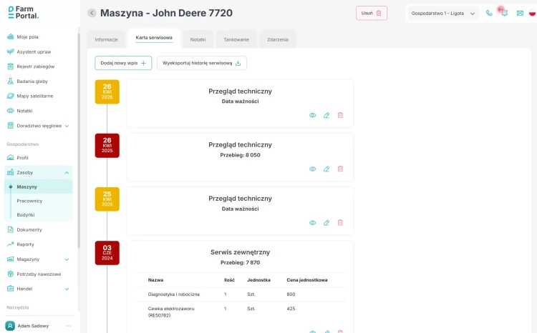The width and height of the screenshot is (537, 333).
Task: Click Dodaj nowy wpis button
Action: [123, 63]
